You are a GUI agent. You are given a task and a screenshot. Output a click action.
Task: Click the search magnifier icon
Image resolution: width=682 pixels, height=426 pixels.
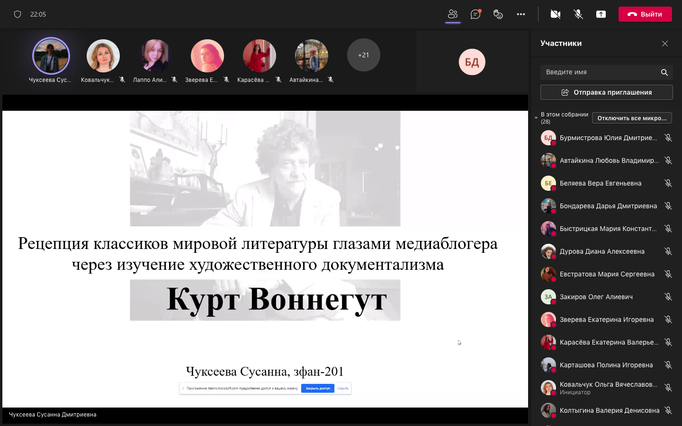pyautogui.click(x=664, y=72)
